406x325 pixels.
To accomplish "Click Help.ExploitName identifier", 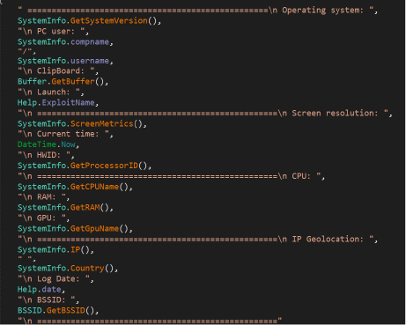I will click(56, 103).
